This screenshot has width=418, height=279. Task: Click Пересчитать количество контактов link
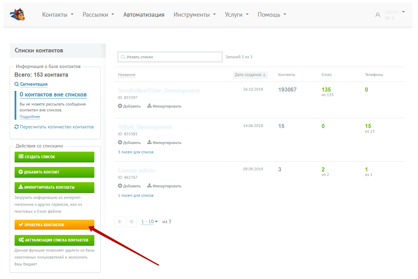tap(57, 127)
